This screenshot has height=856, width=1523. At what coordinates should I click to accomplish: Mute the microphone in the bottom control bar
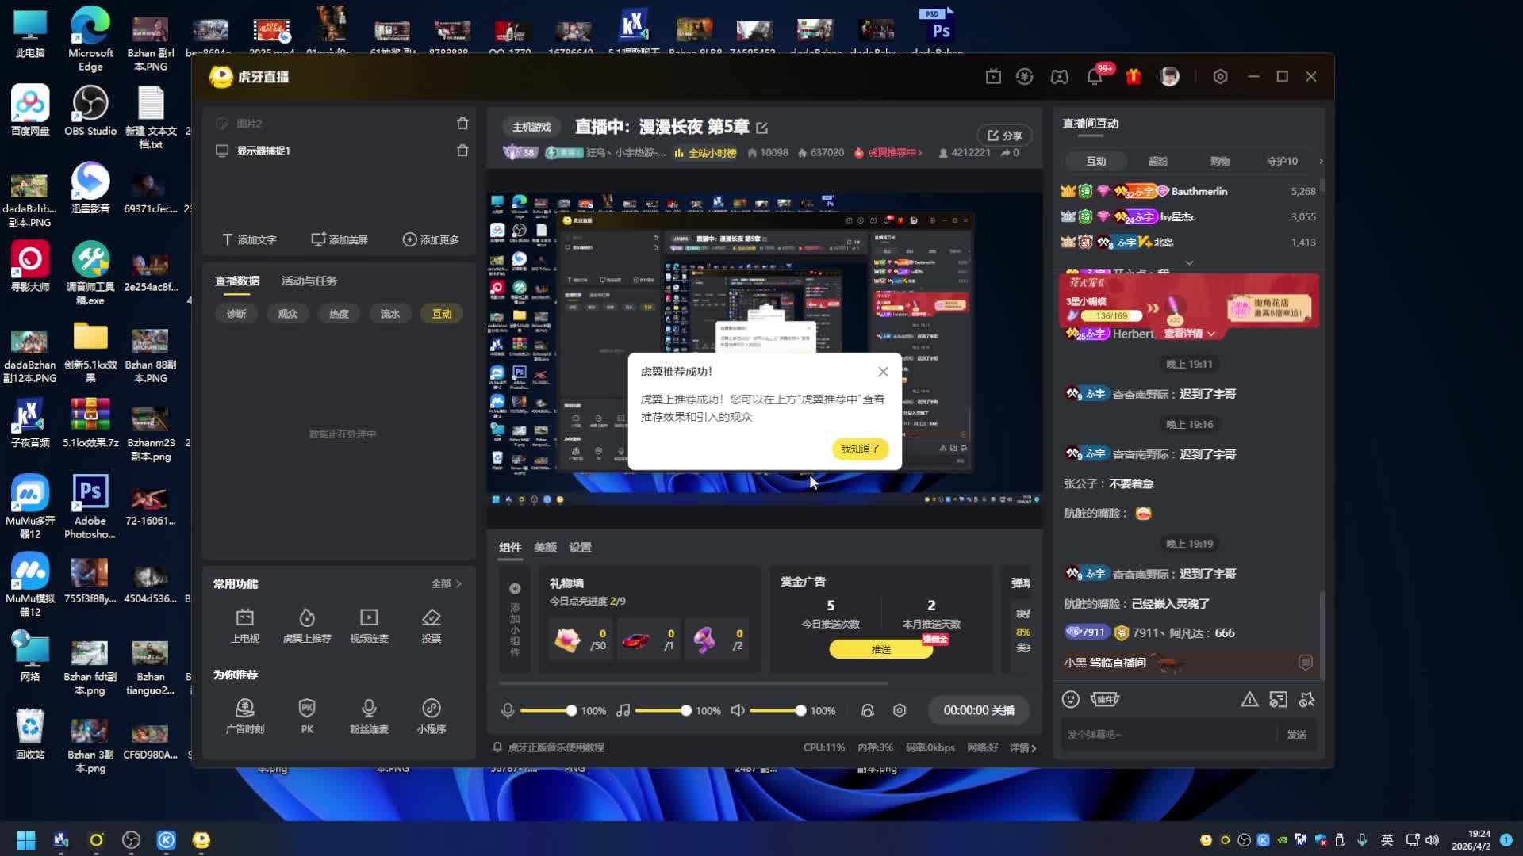pos(508,710)
